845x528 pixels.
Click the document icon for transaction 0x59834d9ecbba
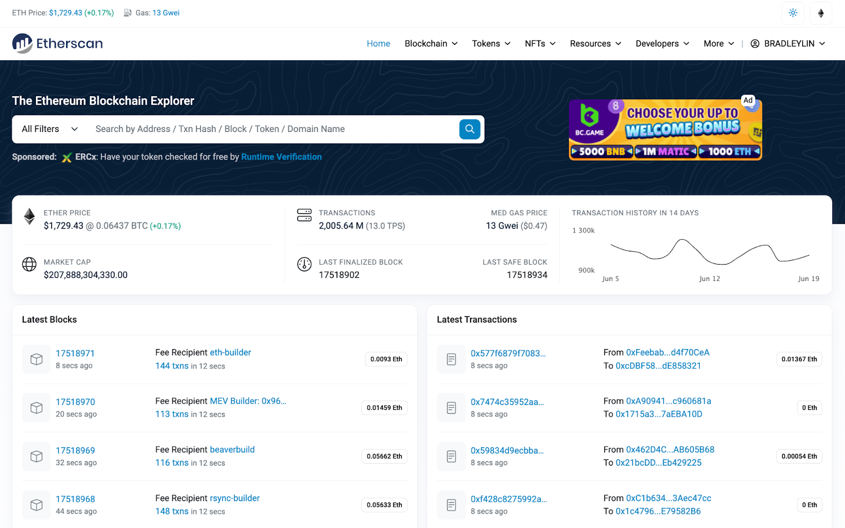(x=452, y=456)
